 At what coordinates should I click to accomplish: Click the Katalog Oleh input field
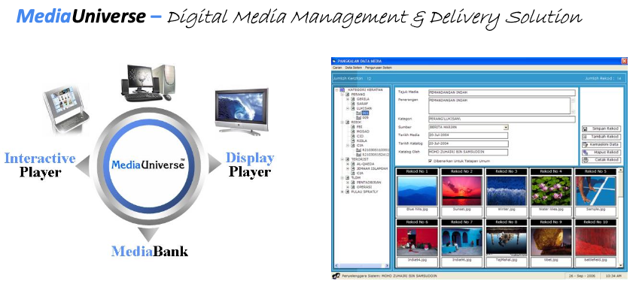[x=468, y=153]
